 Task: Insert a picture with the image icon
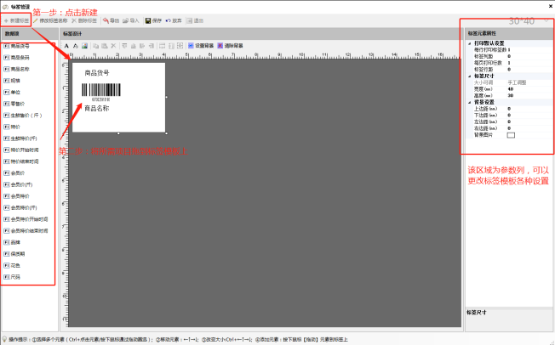84,46
